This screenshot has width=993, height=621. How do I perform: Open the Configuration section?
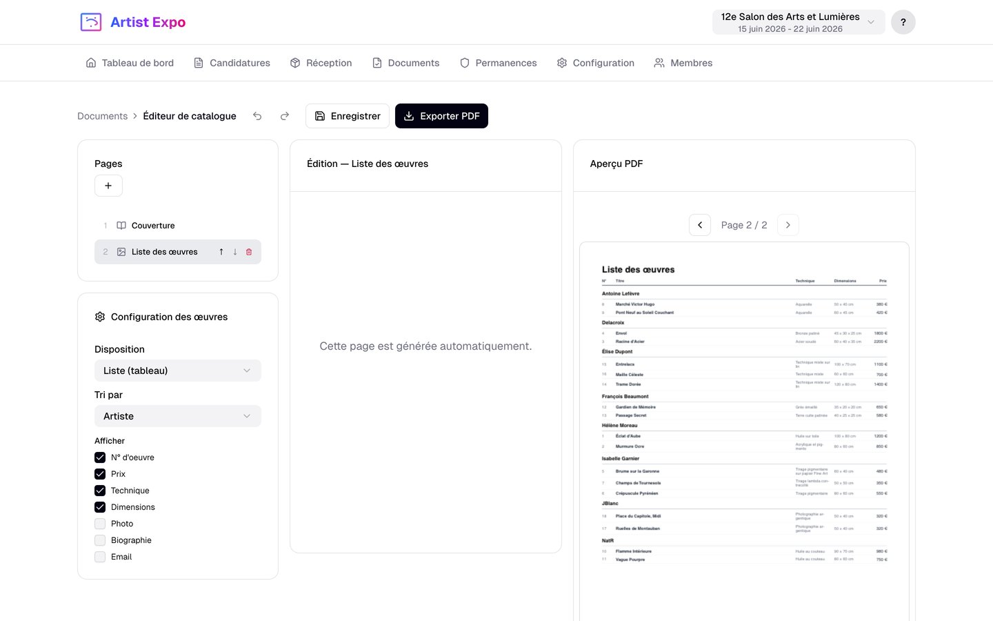pos(595,63)
